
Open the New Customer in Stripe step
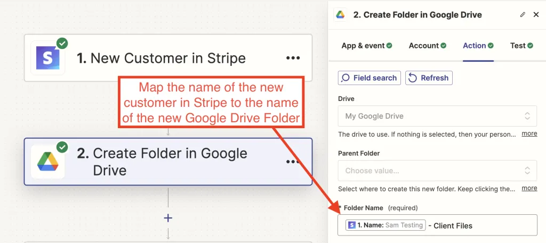tap(168, 58)
